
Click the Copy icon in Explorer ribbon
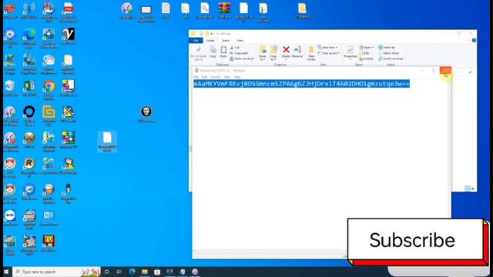click(x=213, y=52)
